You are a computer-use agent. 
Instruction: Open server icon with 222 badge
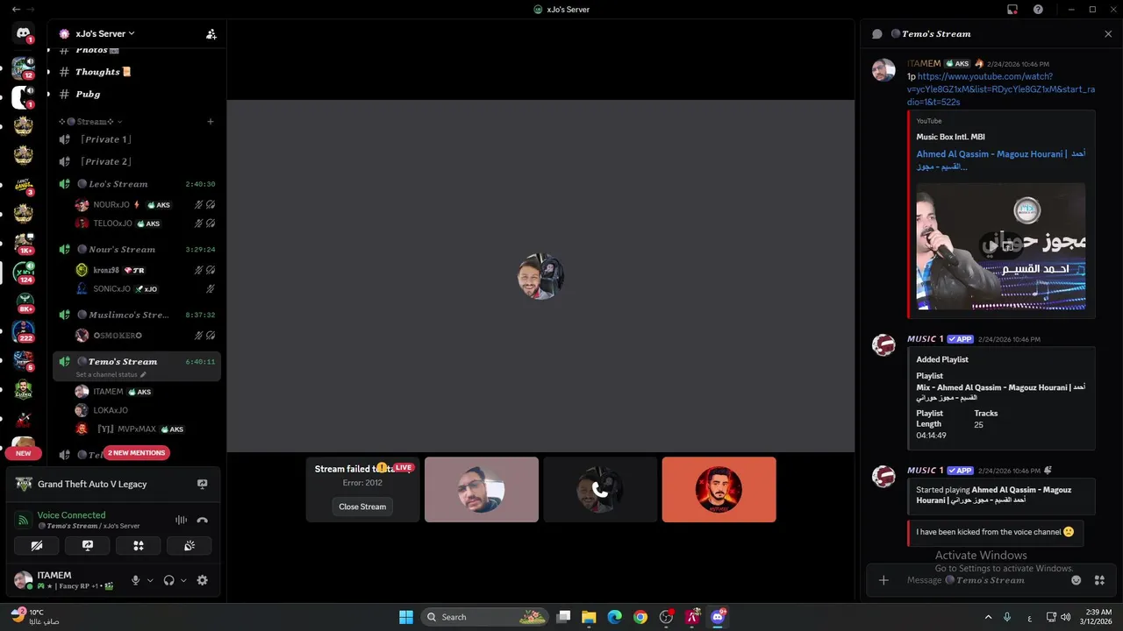coord(24,331)
